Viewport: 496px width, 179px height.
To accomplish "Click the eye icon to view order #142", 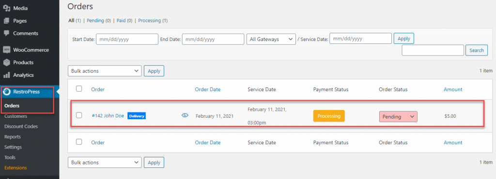I will tap(185, 116).
